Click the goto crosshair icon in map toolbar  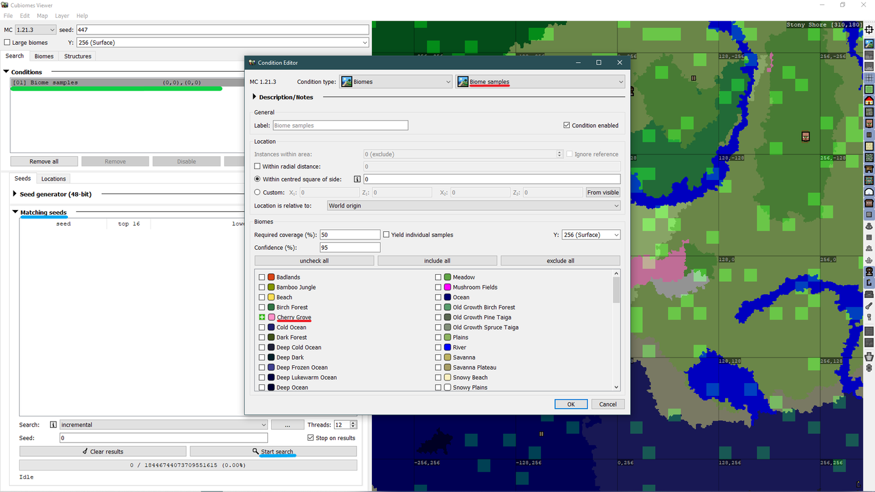tap(869, 30)
